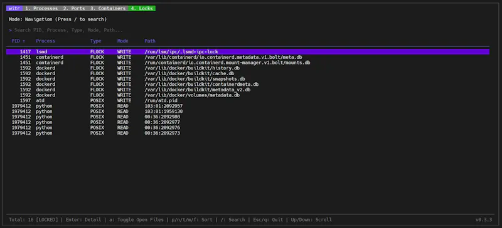Select the buildkit/history.db lock row
Screen dimensions: 502x228
point(248,68)
